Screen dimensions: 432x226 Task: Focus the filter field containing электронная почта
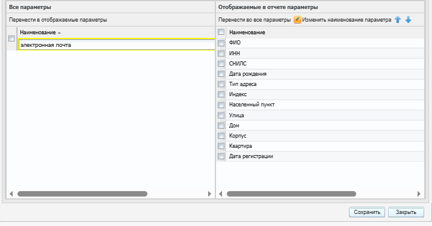pos(117,45)
